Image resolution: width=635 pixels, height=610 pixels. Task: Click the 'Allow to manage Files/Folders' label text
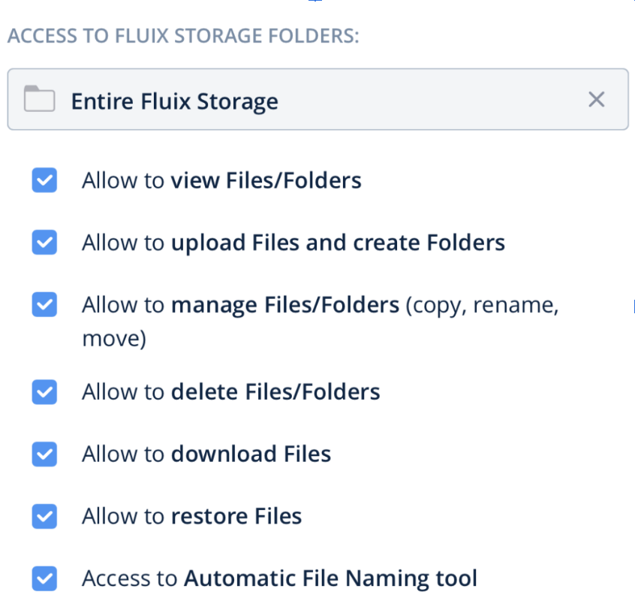point(240,304)
